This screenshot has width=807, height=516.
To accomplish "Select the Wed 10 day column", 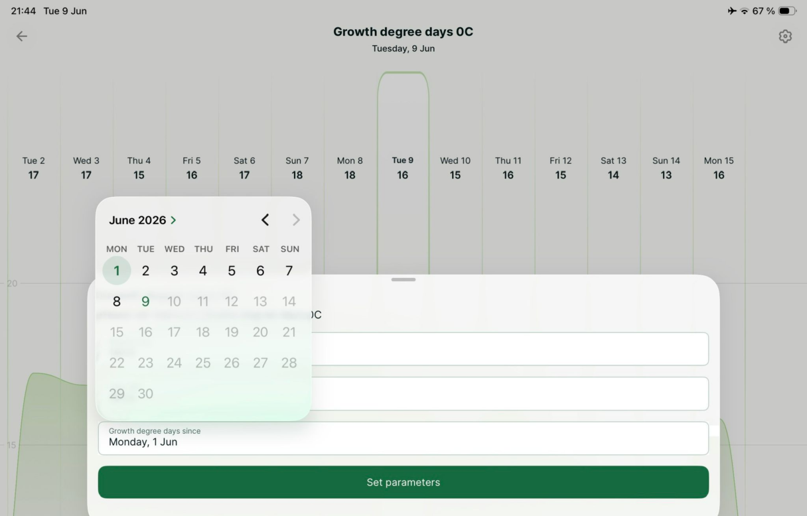I will point(455,168).
